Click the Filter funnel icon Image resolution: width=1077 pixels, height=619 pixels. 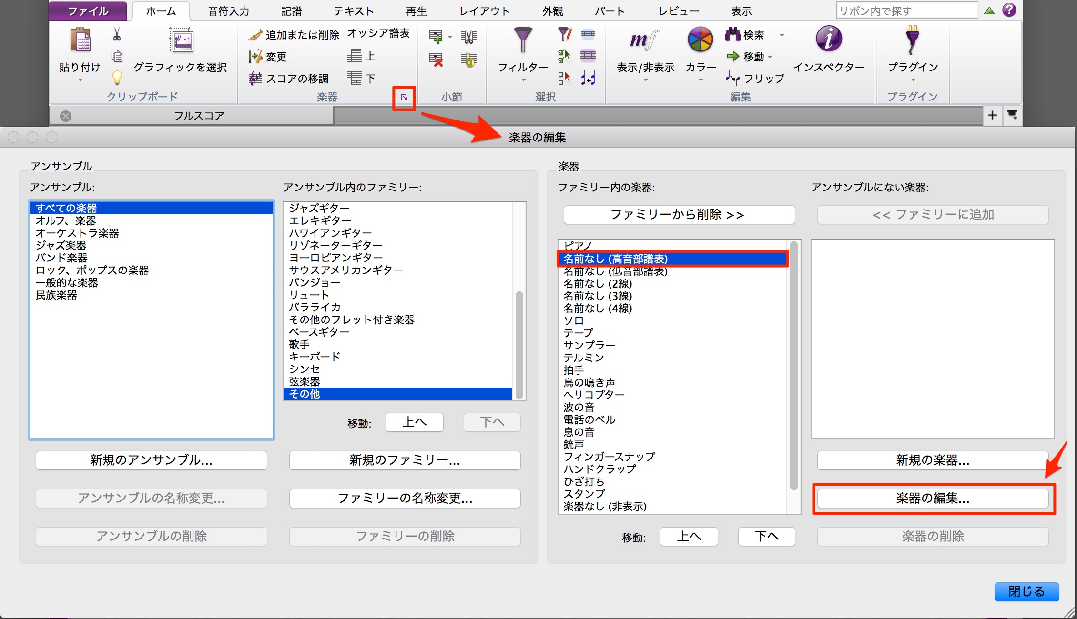523,40
